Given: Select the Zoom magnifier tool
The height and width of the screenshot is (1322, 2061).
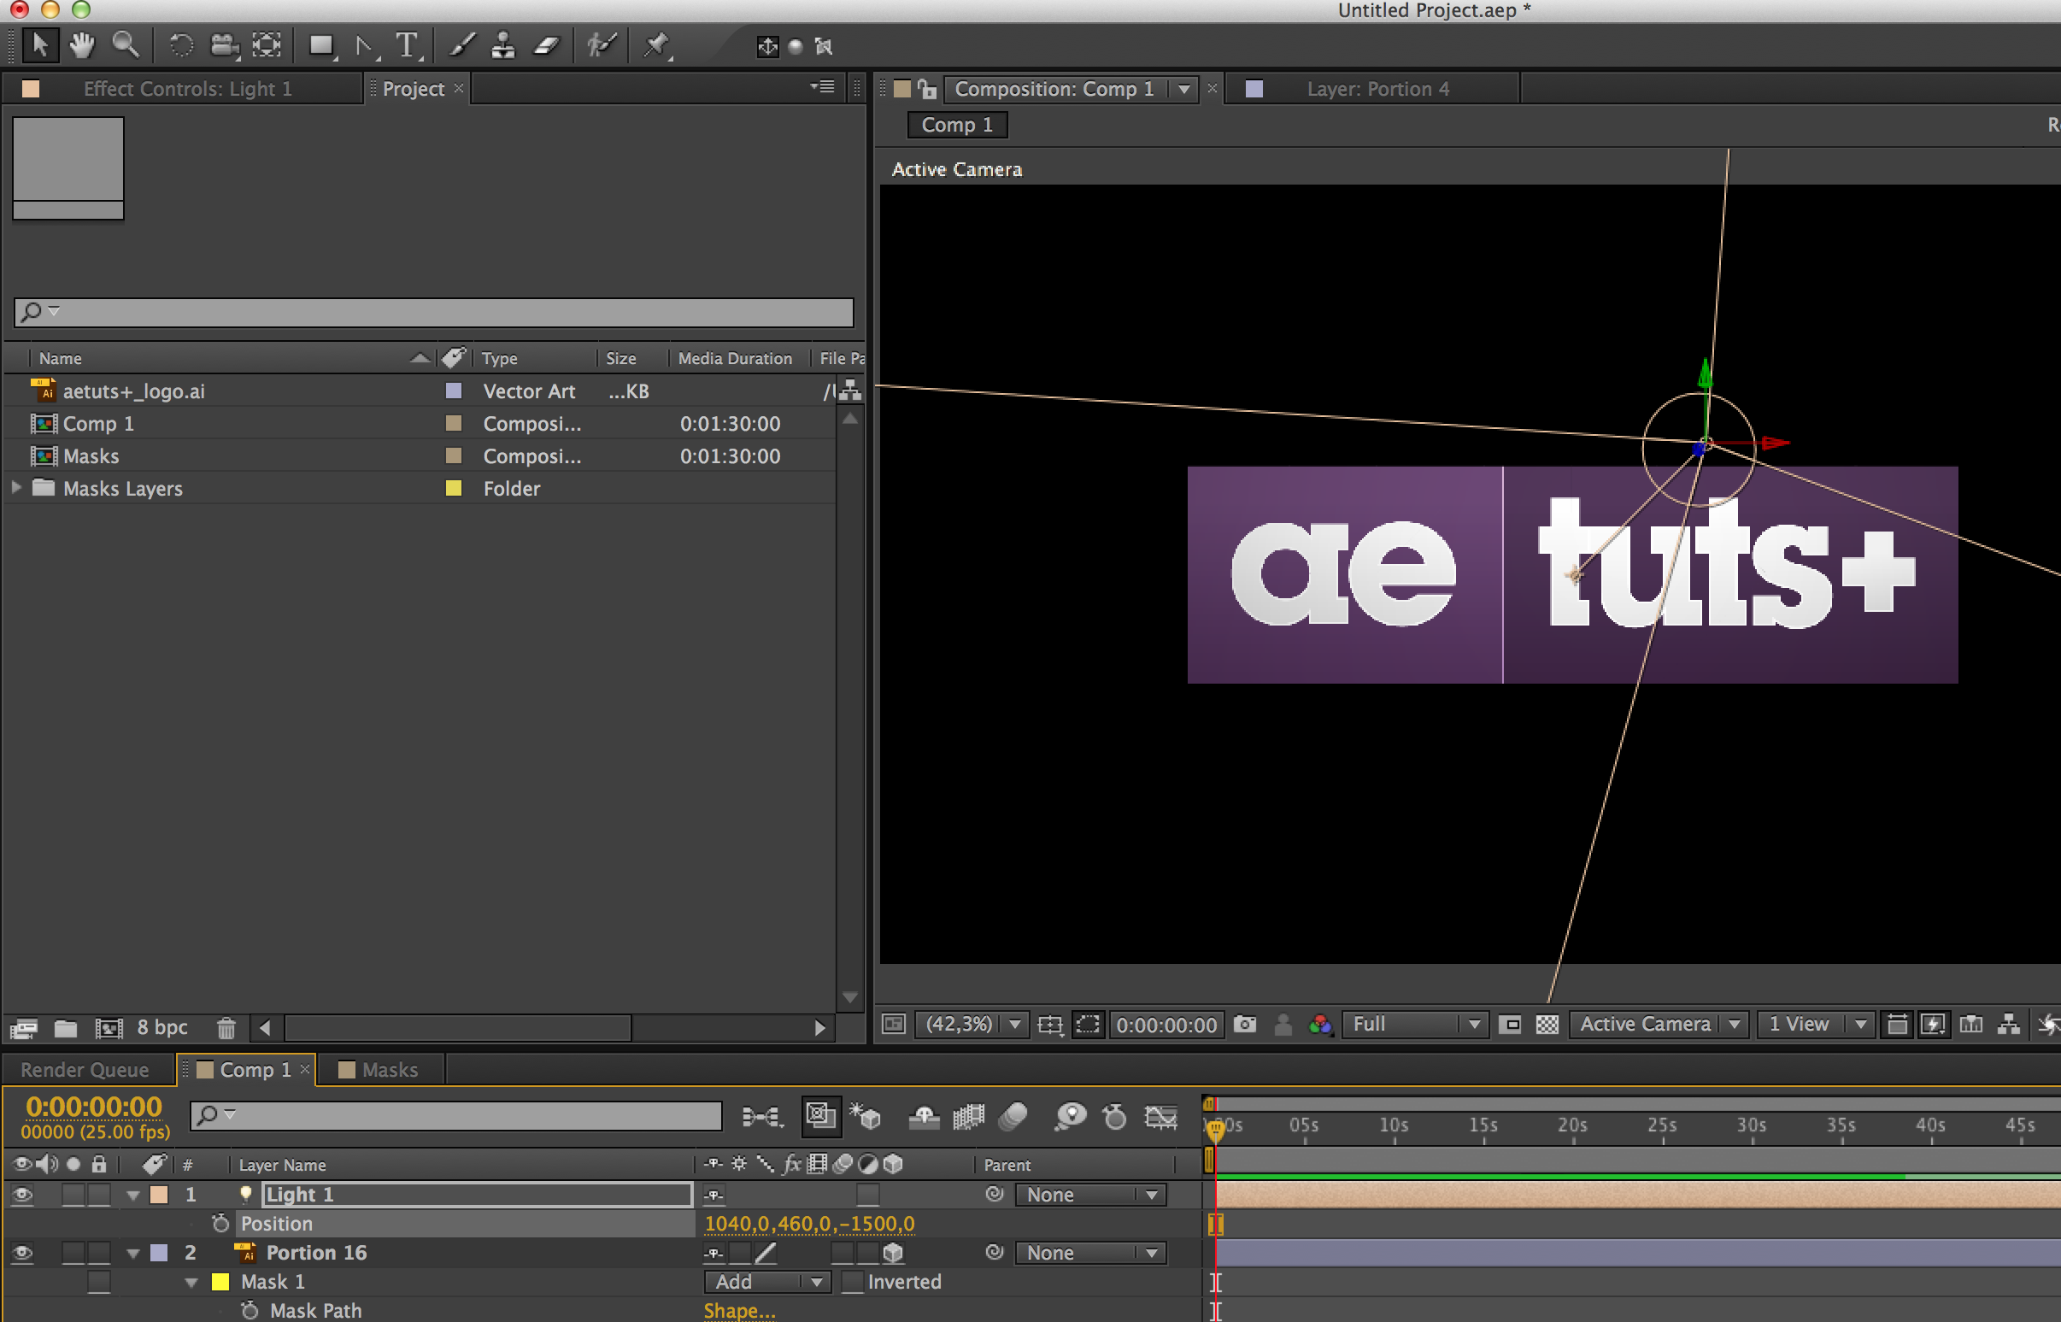Looking at the screenshot, I should pyautogui.click(x=126, y=44).
